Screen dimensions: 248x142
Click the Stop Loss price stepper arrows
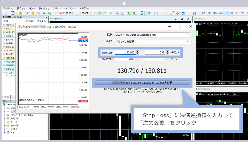[138, 52]
